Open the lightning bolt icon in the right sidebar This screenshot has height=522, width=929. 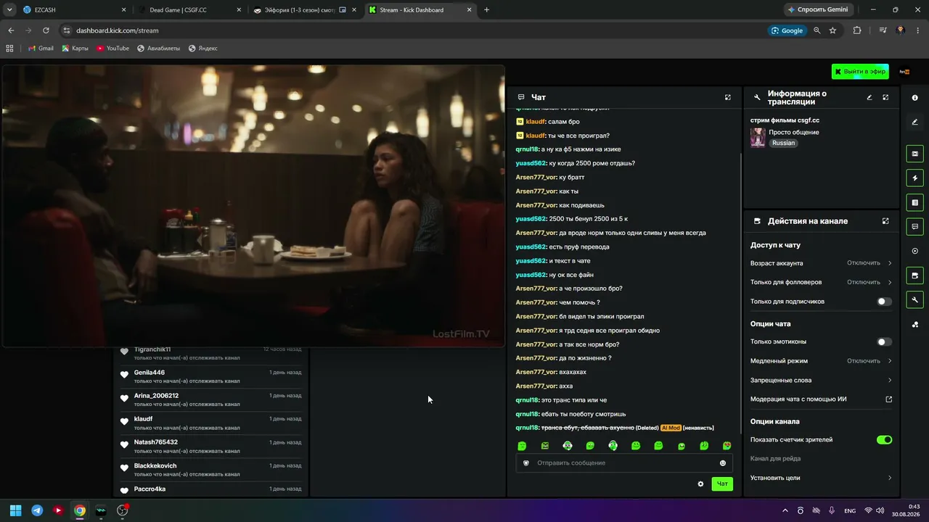click(x=914, y=178)
